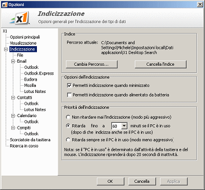Open Outlook Express email settings
Image resolution: width=205 pixels, height=190 pixels.
[x=39, y=73]
